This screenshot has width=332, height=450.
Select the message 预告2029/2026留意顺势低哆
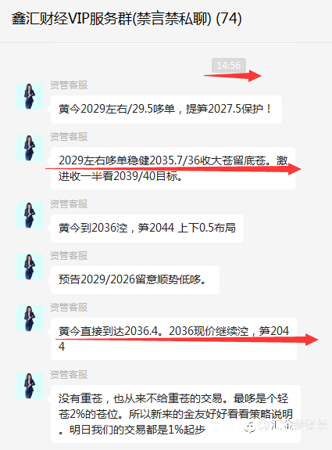click(x=135, y=280)
